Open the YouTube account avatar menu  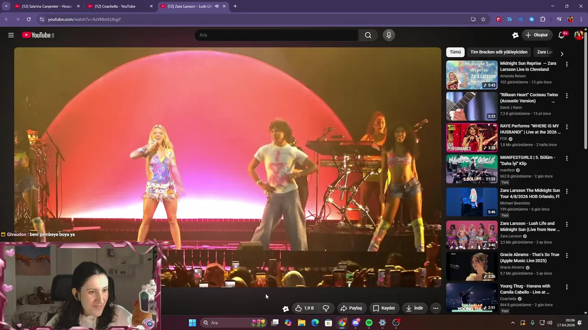pos(578,35)
